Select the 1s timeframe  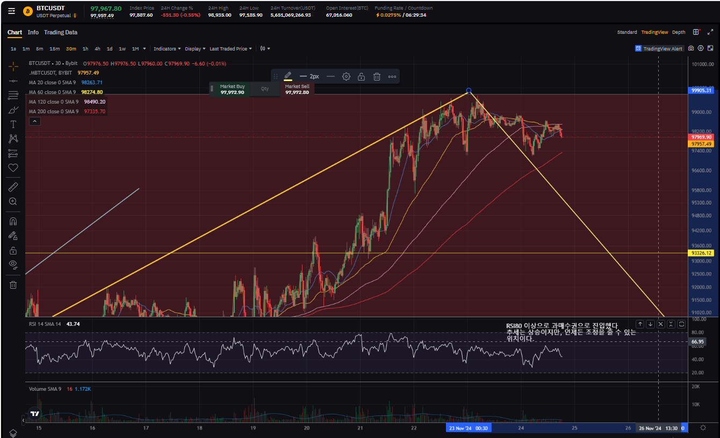pos(13,49)
